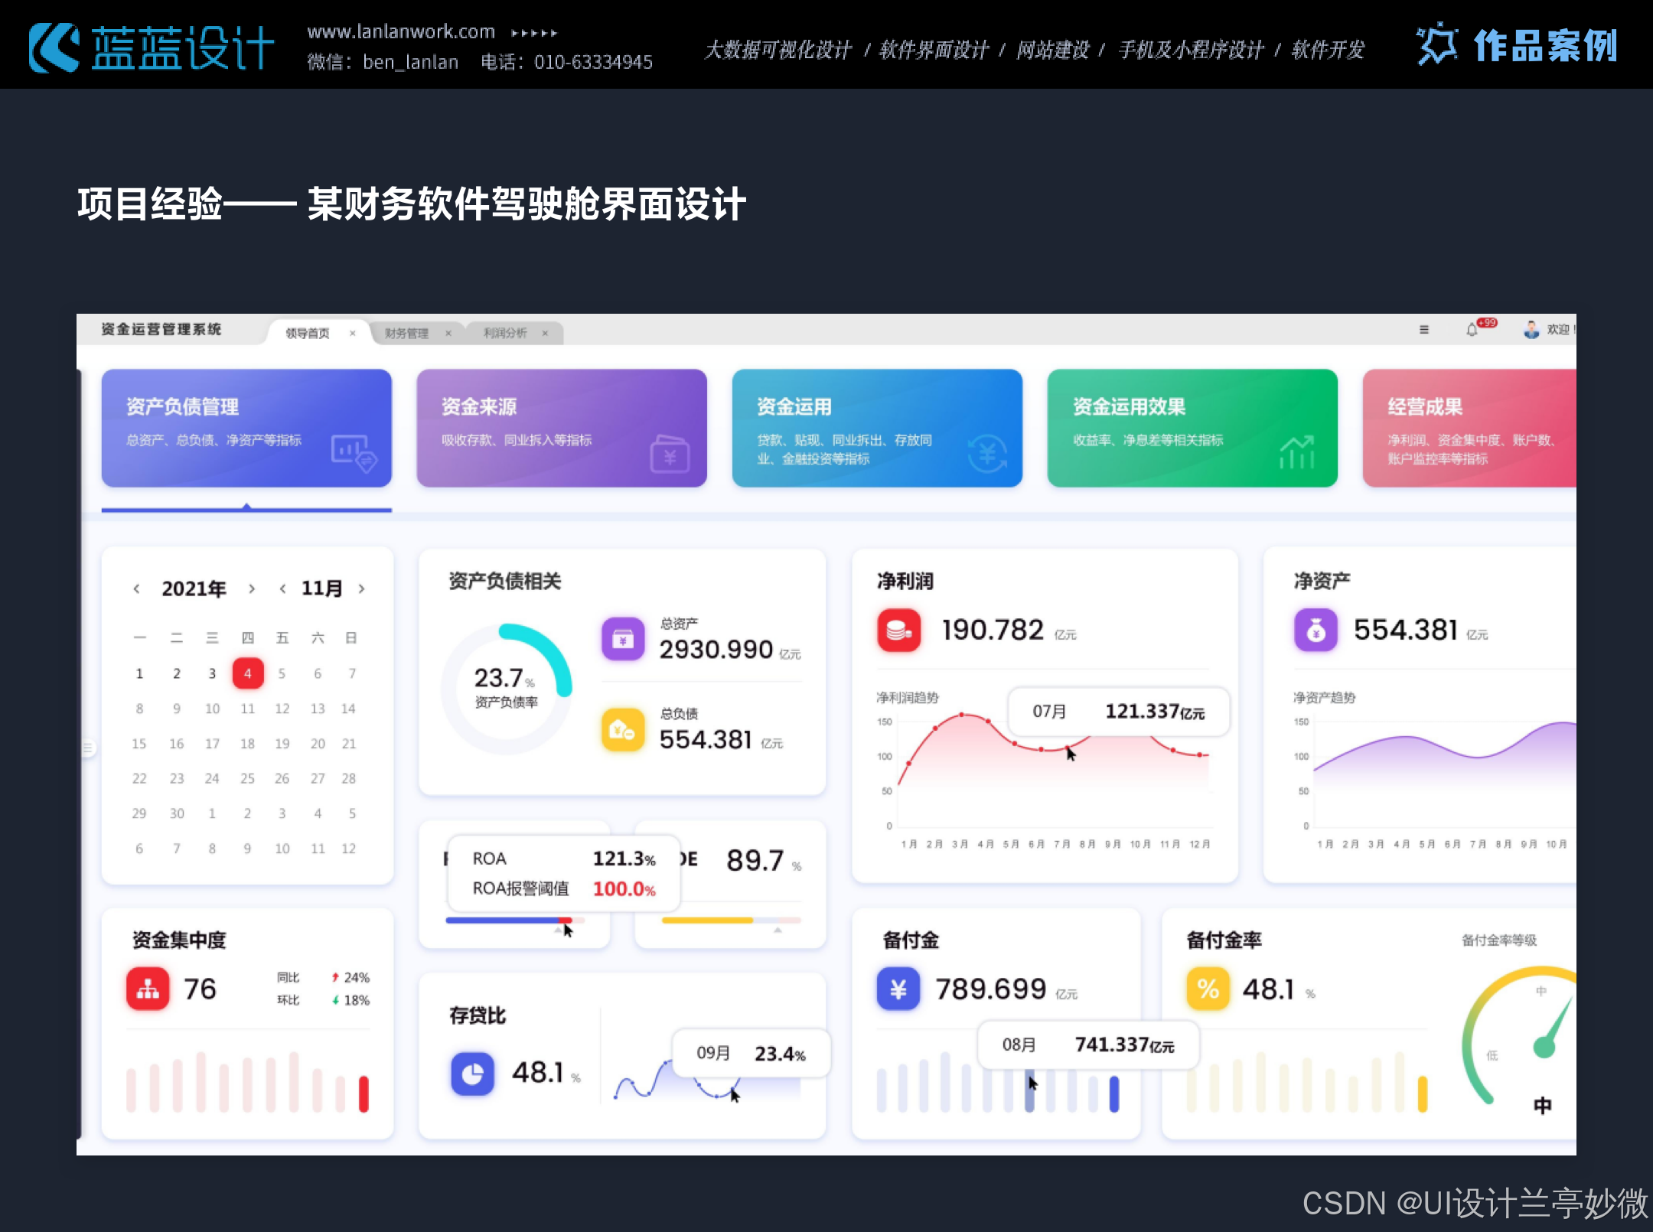Image resolution: width=1653 pixels, height=1232 pixels.
Task: Go to previous year in calendar
Action: 136,588
